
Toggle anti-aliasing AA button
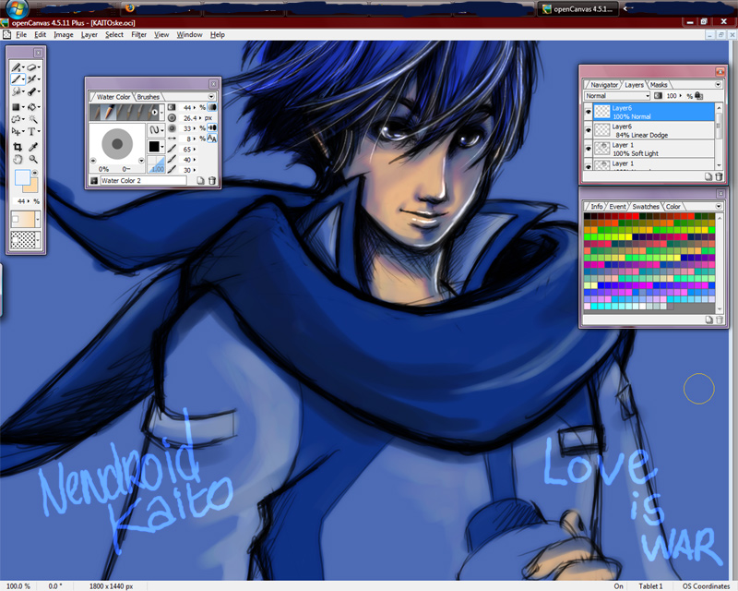pyautogui.click(x=212, y=139)
